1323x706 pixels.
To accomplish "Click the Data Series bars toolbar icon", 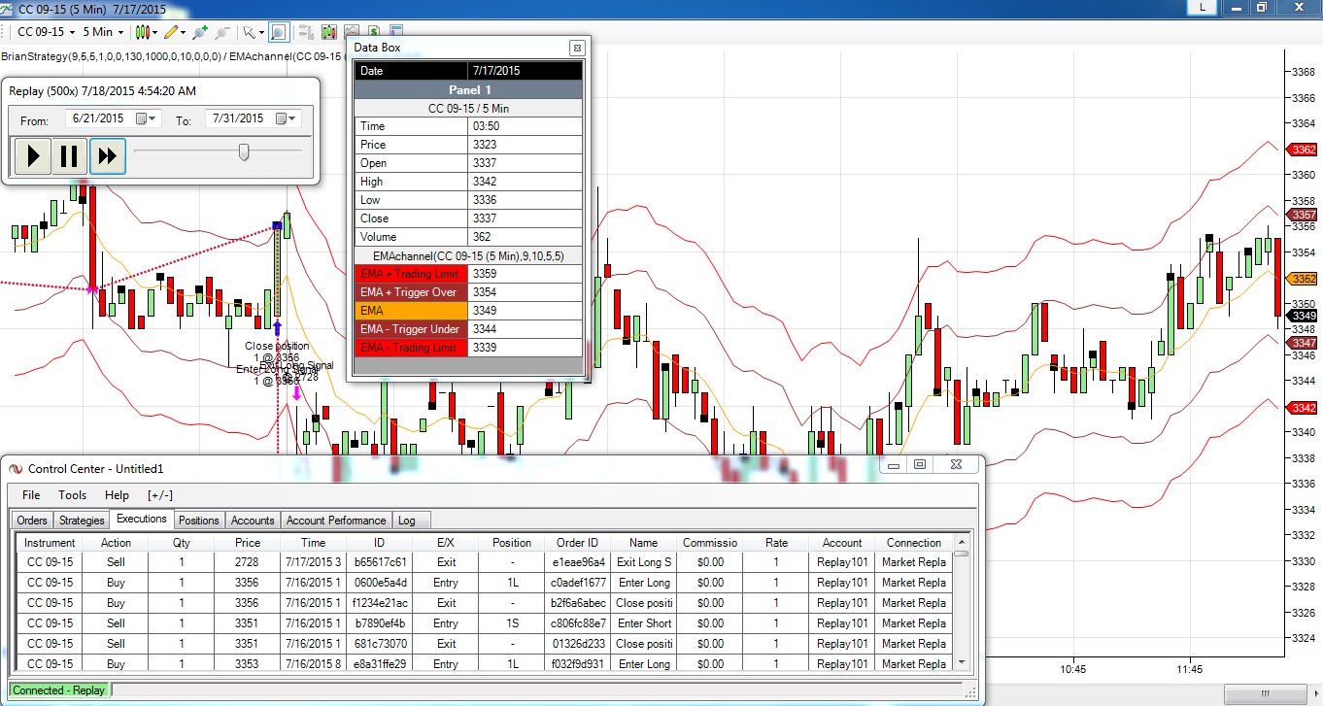I will click(328, 32).
